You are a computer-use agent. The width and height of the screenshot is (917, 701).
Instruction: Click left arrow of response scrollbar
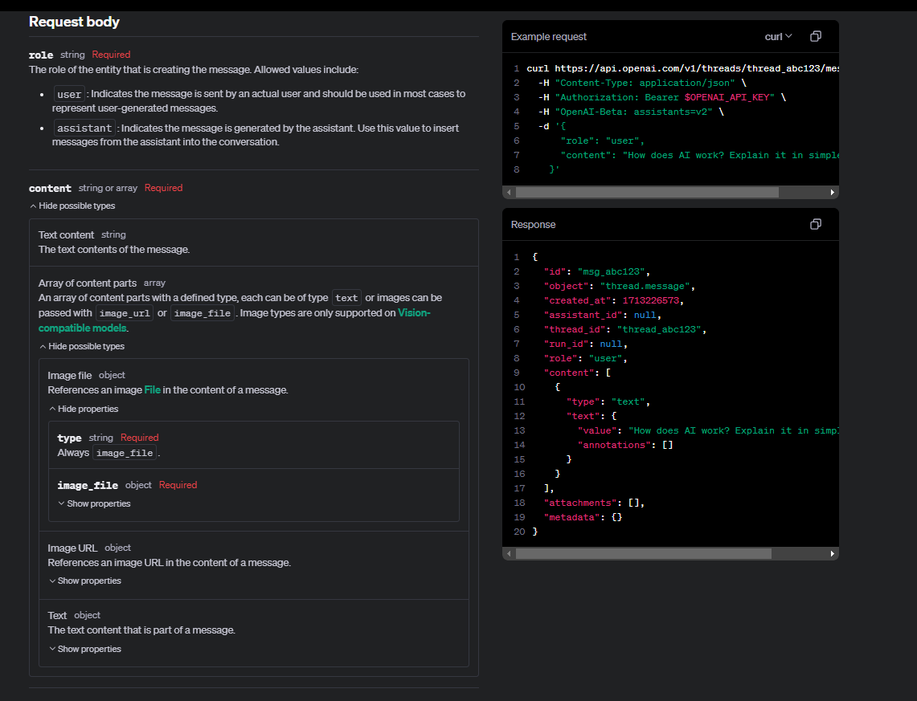tap(509, 553)
